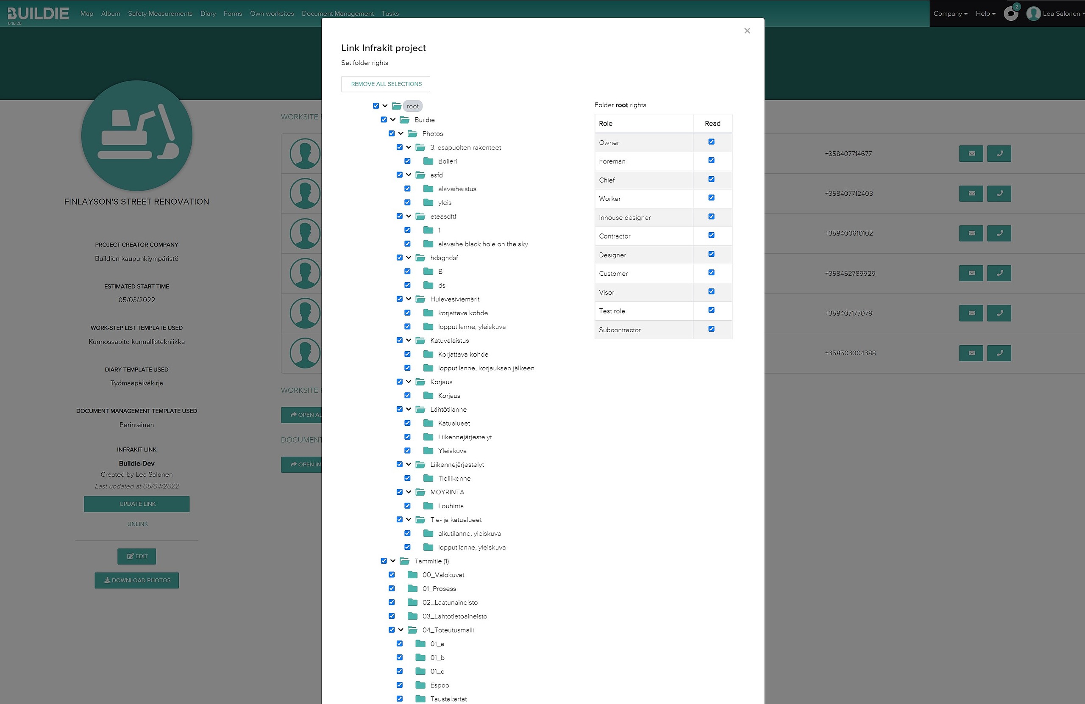Open the Safety Measurements menu
The image size is (1085, 704).
pos(160,14)
